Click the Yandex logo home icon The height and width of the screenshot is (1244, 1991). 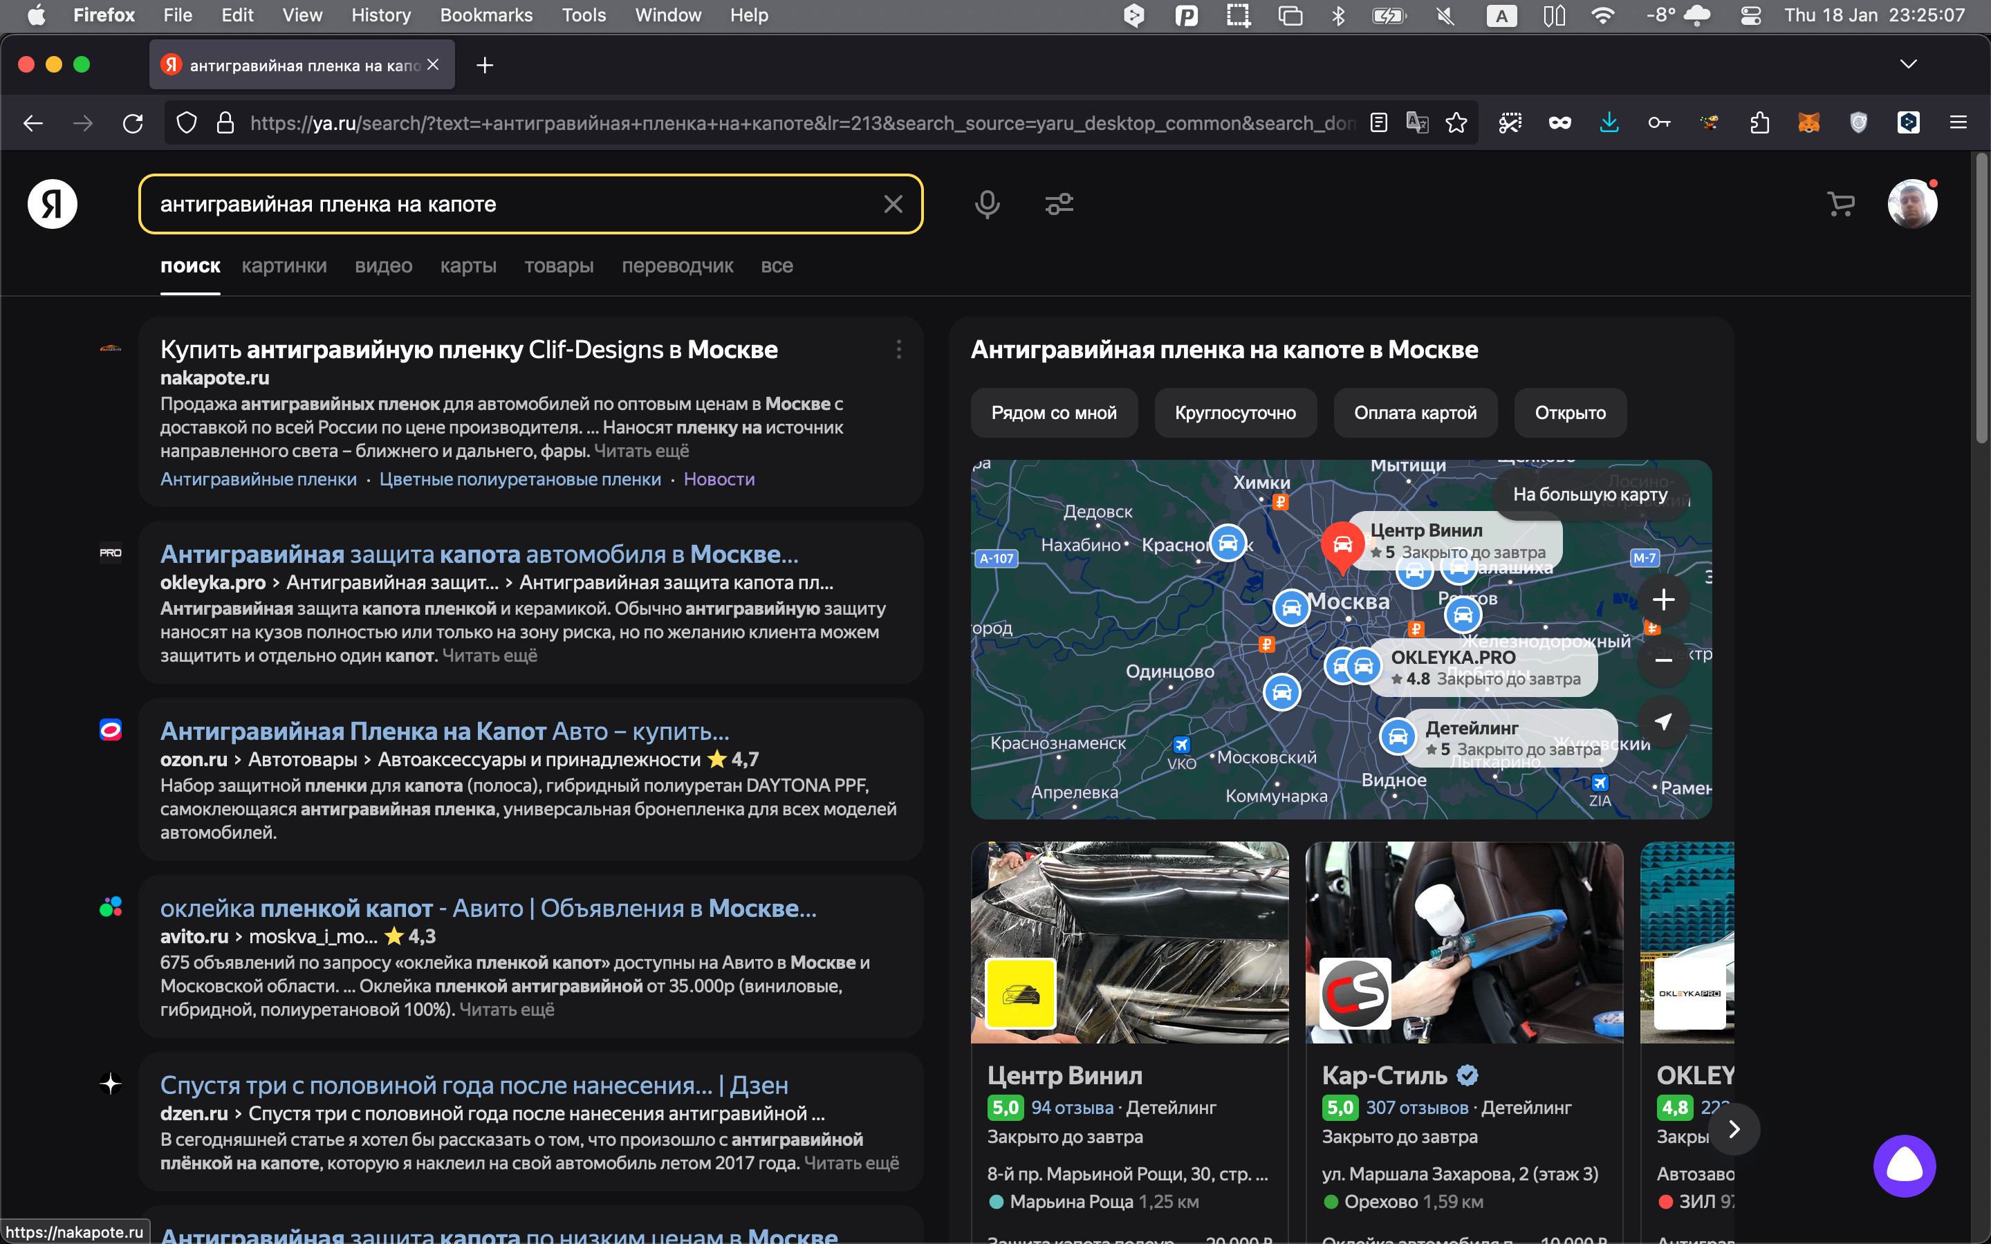[53, 204]
